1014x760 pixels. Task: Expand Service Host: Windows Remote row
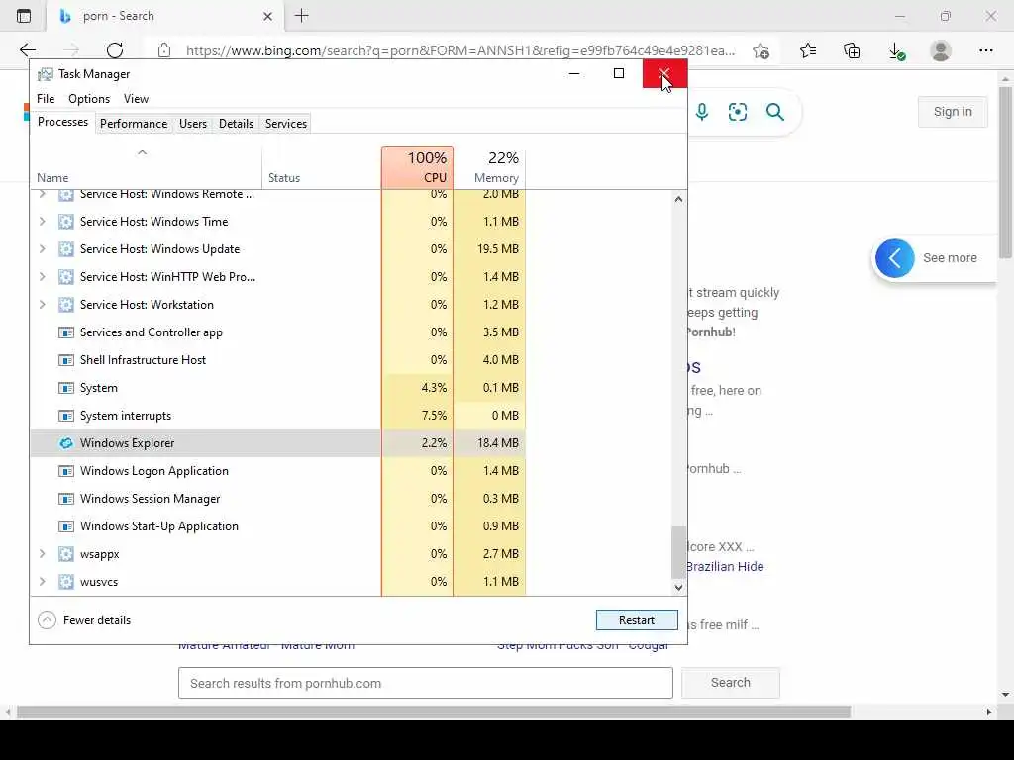click(x=42, y=194)
